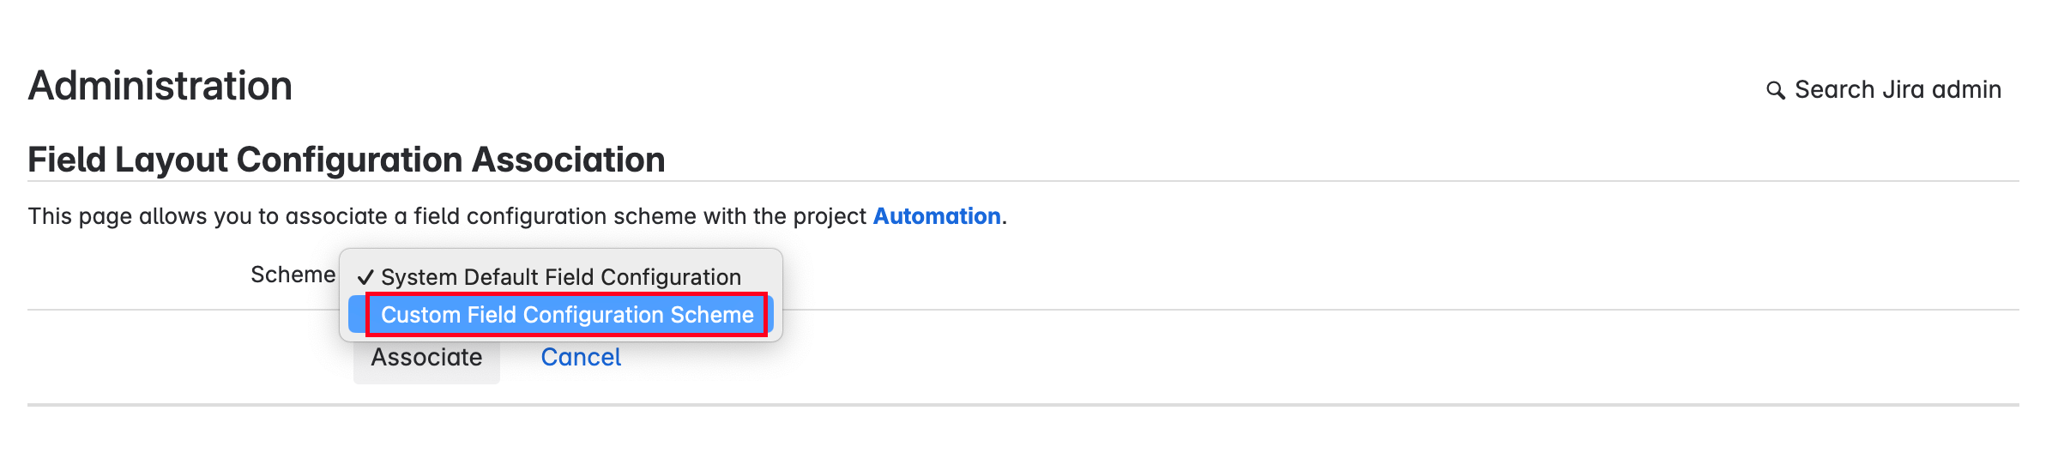Click the magnifying glass search icon
The height and width of the screenshot is (465, 2052).
[x=1775, y=90]
